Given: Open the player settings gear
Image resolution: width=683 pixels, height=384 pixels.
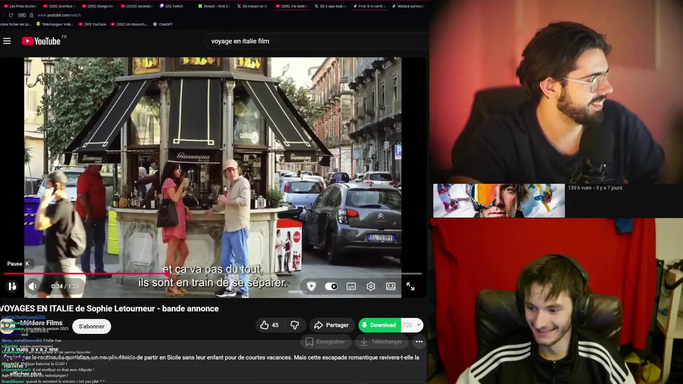Looking at the screenshot, I should pyautogui.click(x=371, y=286).
